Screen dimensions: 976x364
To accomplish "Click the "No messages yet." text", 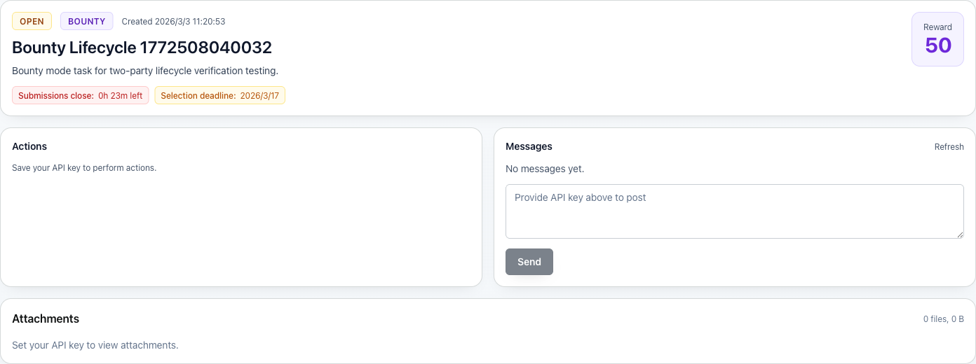I will 545,169.
